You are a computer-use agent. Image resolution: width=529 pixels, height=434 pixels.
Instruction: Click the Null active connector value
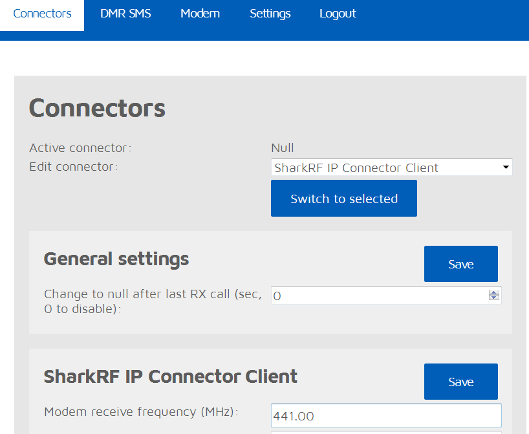coord(283,148)
